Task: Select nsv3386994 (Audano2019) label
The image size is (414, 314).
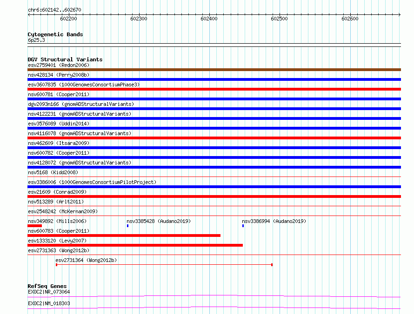Action: (274, 221)
